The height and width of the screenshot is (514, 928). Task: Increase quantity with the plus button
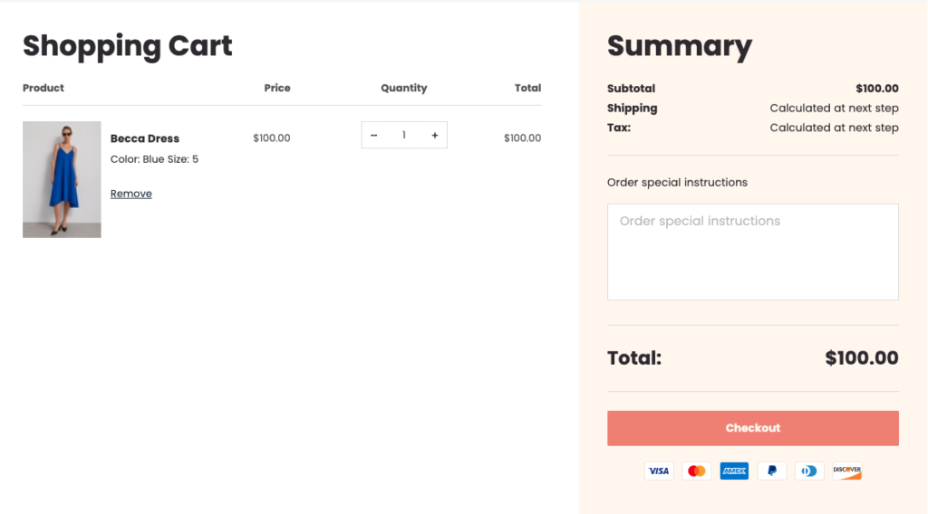(x=435, y=136)
